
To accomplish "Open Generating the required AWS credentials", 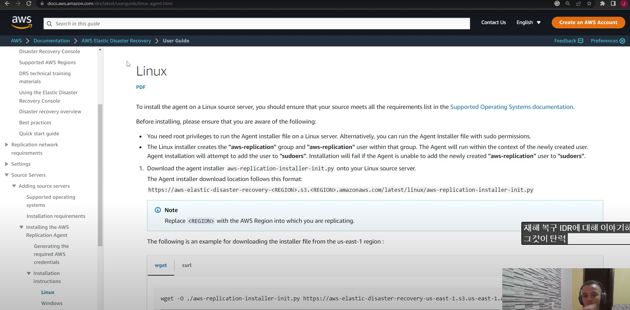I will [51, 254].
